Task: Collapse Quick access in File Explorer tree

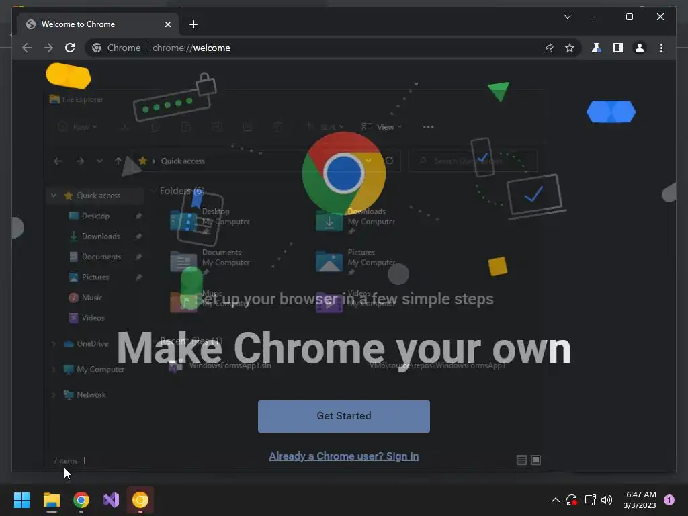Action: tap(54, 196)
